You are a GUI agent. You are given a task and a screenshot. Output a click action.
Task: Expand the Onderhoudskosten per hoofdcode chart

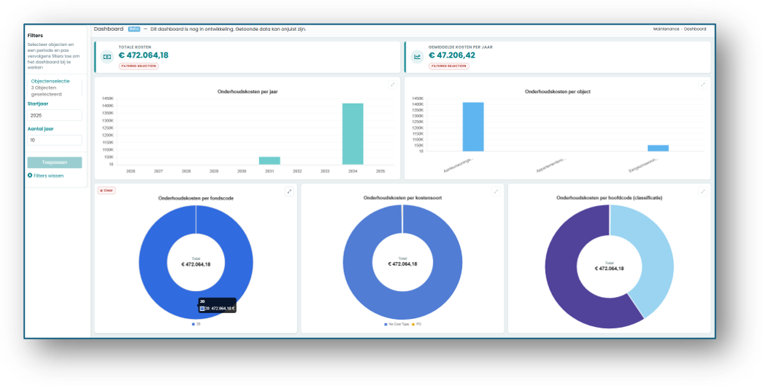[702, 192]
